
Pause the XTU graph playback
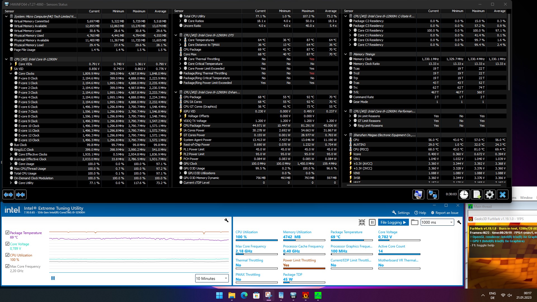click(x=53, y=278)
